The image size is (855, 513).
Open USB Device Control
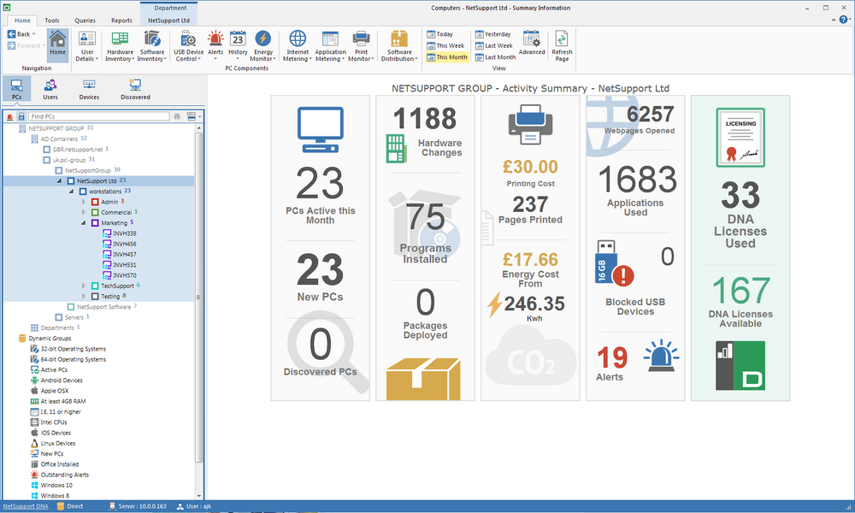pos(189,46)
